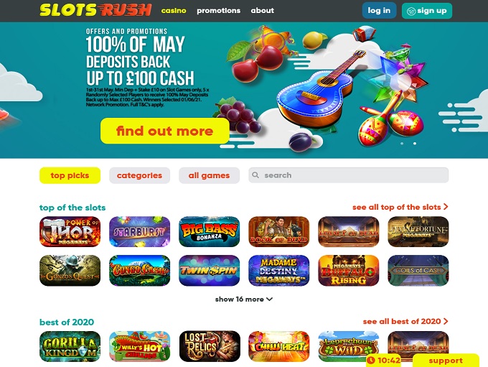Screen dimensions: 488x367
Task: Switch to the all games tab
Action: click(209, 175)
